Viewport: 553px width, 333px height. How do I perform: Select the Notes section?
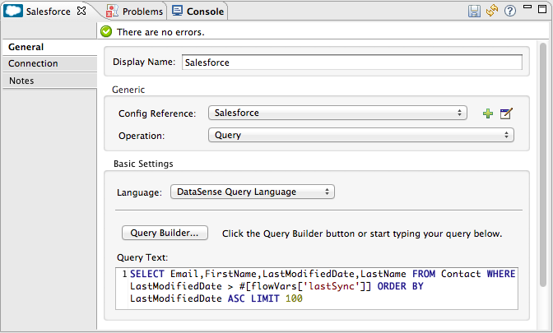[x=49, y=81]
